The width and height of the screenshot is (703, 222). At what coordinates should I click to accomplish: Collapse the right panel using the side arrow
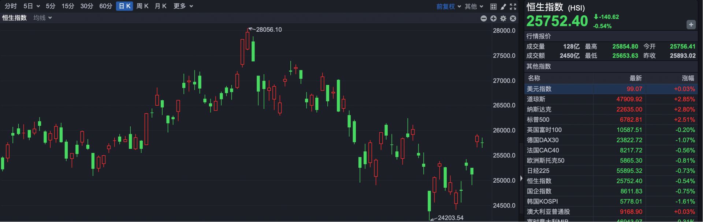coord(521,179)
